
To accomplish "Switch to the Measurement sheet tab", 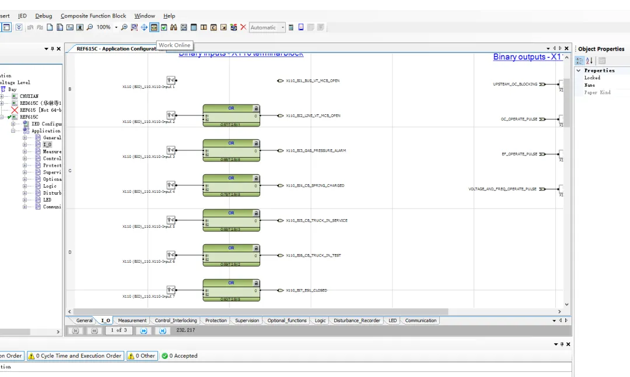I will pos(132,320).
